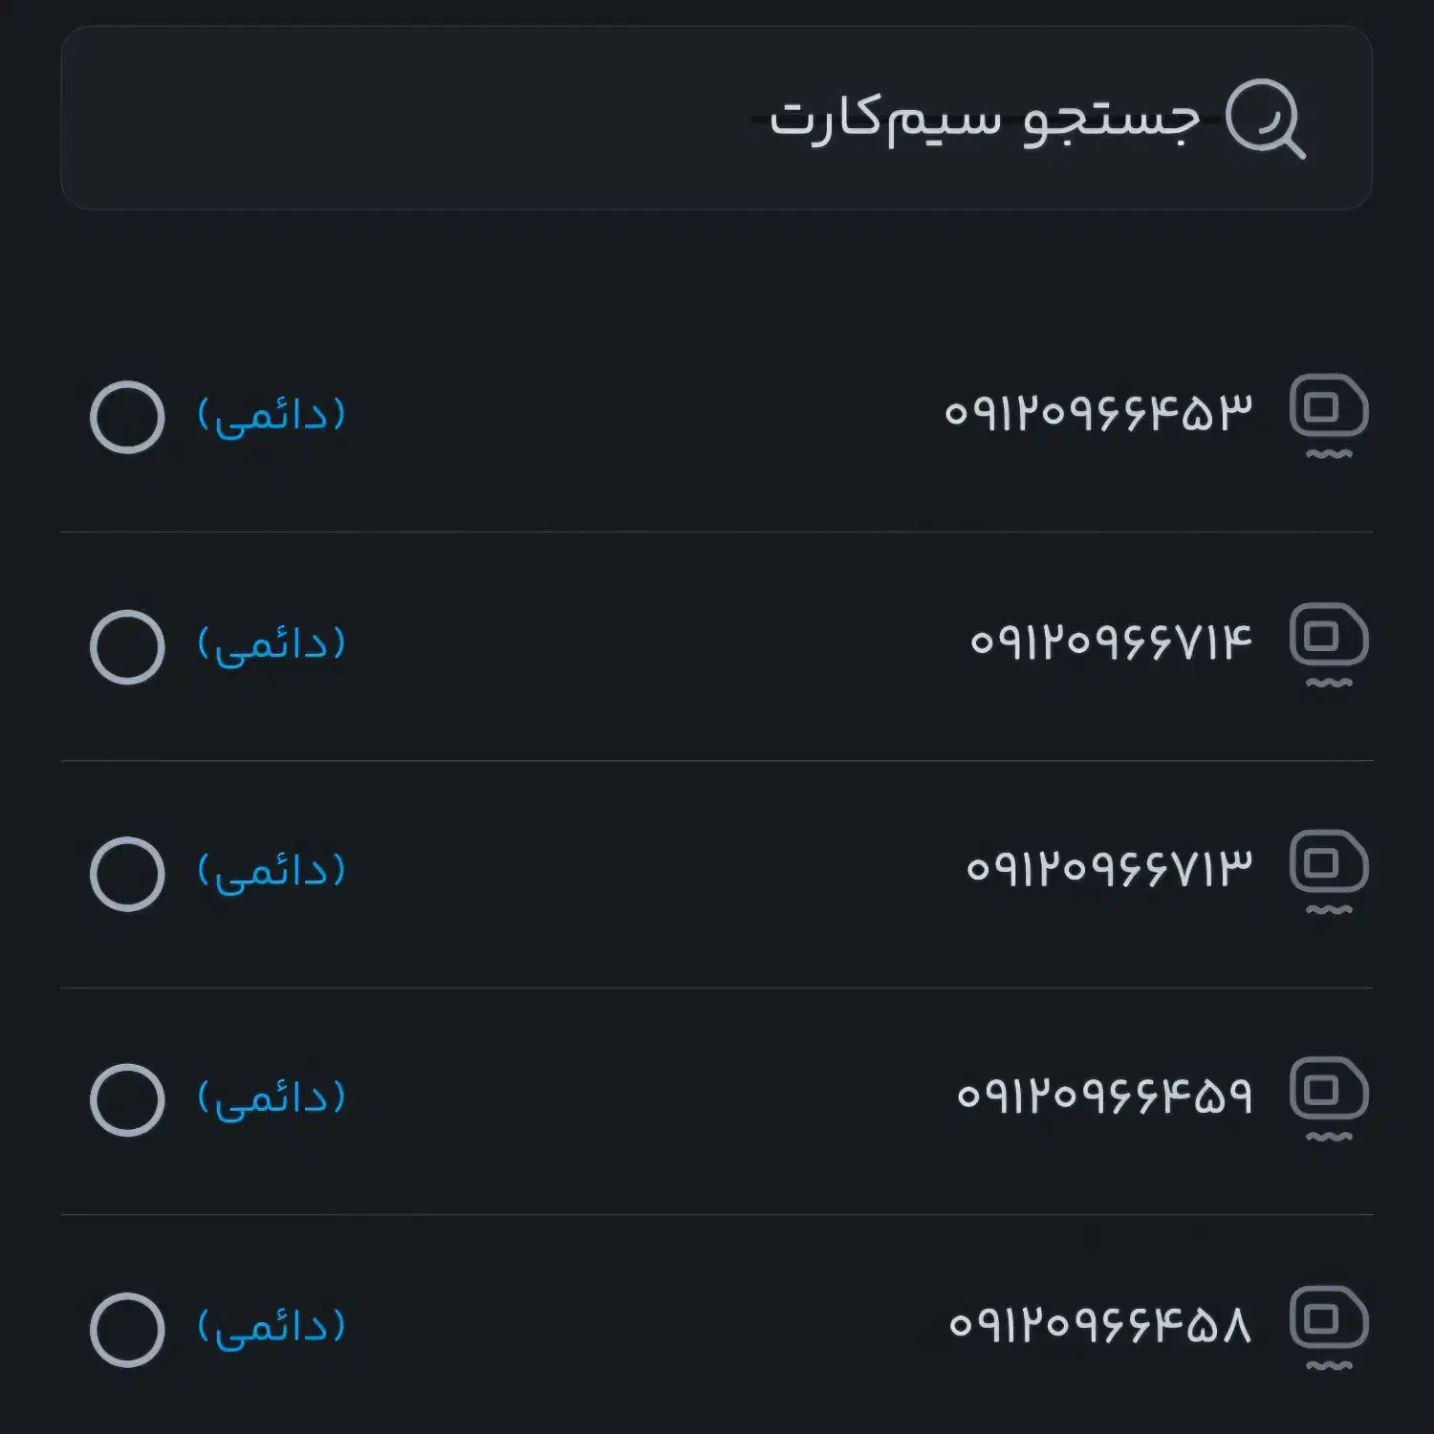Select the radio circle for 09120966459
Image resolution: width=1434 pixels, height=1434 pixels.
[x=127, y=1099]
